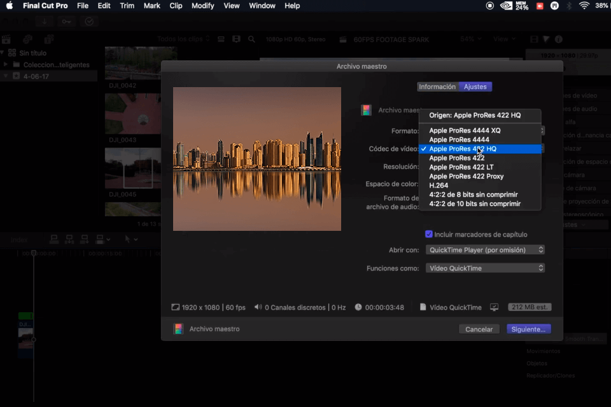Choose Apple ProRes 422 codec
The height and width of the screenshot is (407, 611).
coord(480,158)
